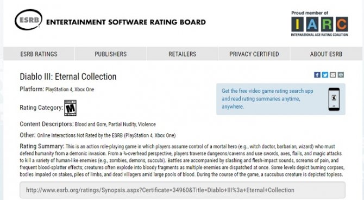Click the Rating Summary paragraph text
Image resolution: width=364 pixels, height=200 pixels.
tap(182, 160)
